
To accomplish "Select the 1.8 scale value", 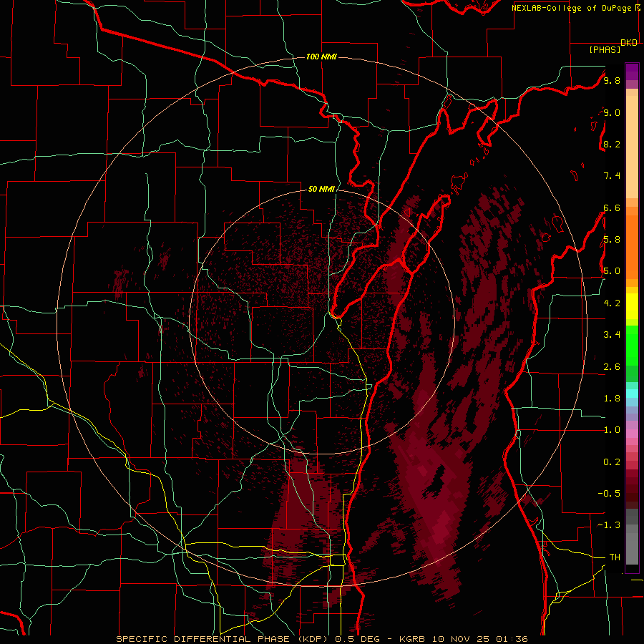I will point(612,399).
